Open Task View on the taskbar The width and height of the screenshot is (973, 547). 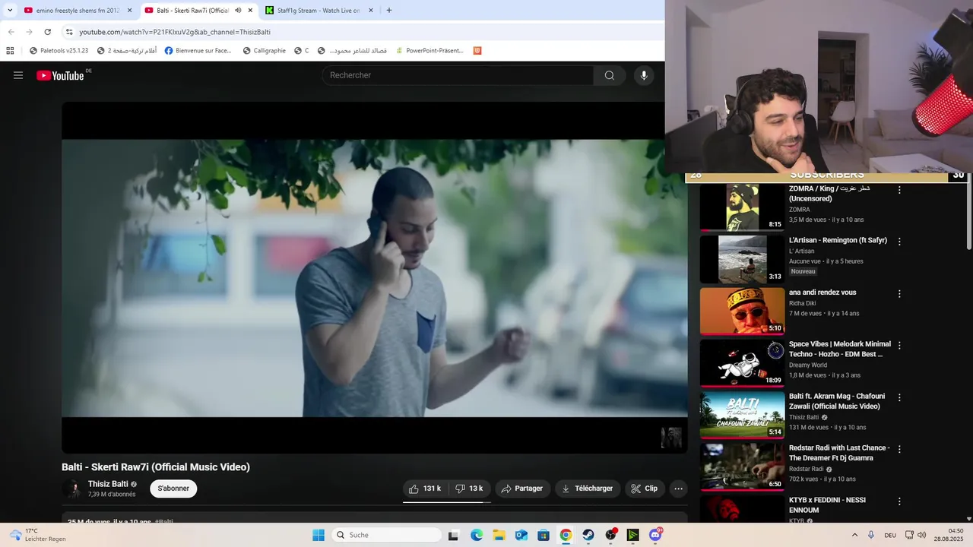click(x=454, y=535)
